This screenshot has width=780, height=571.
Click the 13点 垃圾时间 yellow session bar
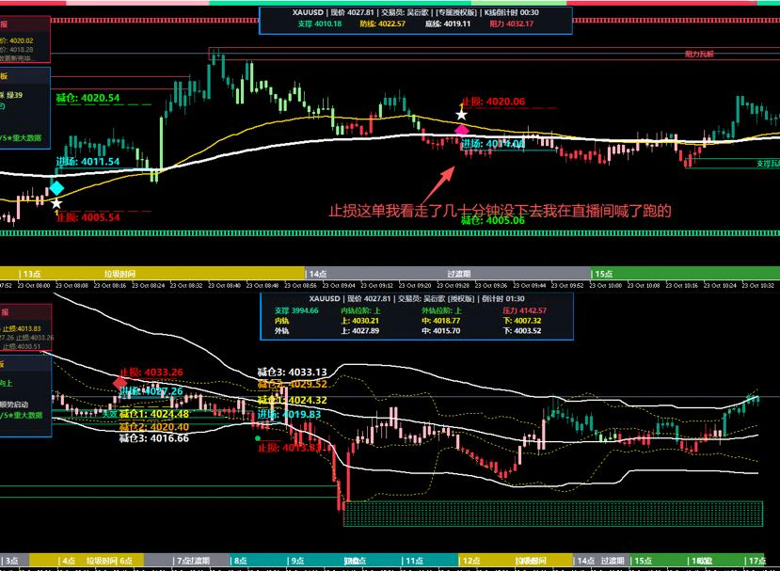click(x=152, y=273)
